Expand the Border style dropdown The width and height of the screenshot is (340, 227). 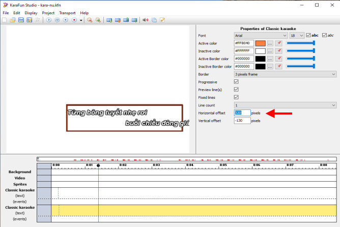point(285,74)
